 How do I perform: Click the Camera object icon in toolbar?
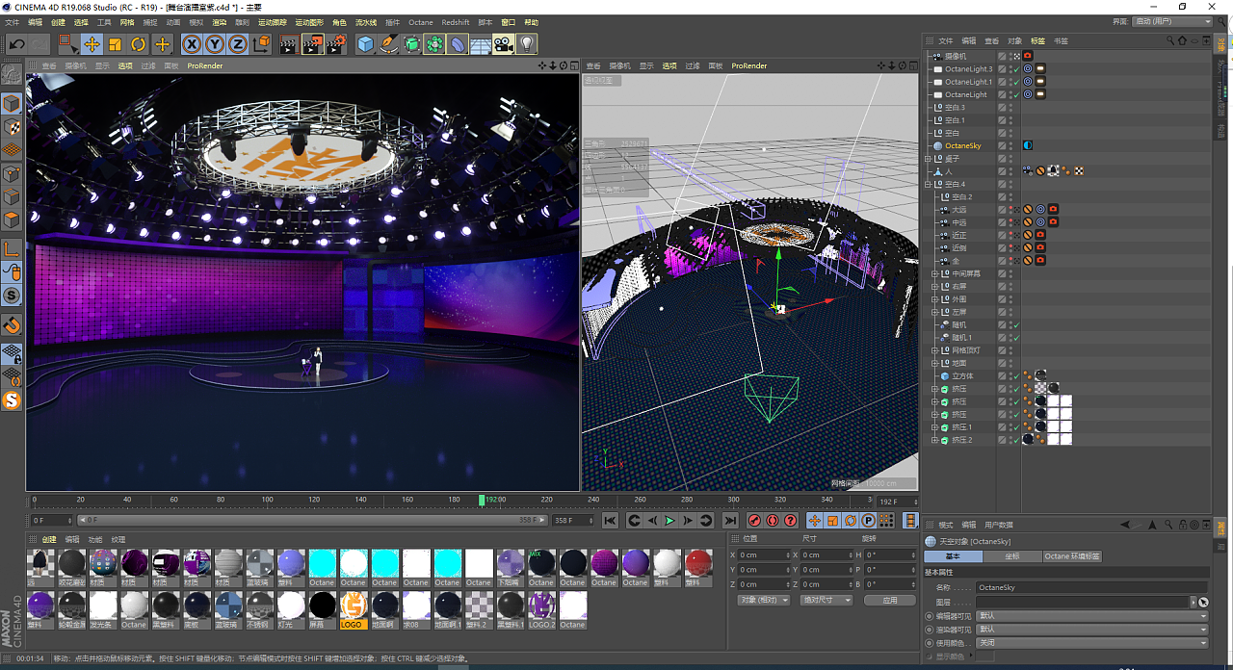pos(503,44)
